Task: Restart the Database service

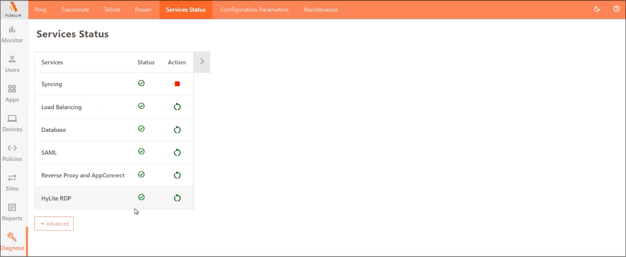Action: pyautogui.click(x=177, y=130)
